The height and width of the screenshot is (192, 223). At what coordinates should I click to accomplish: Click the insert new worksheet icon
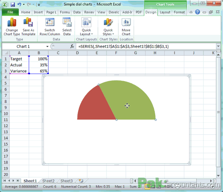pos(81,181)
